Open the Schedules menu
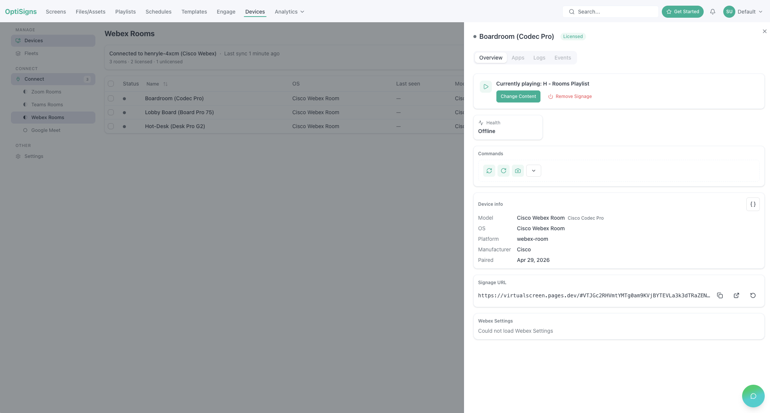The width and height of the screenshot is (770, 413). click(x=159, y=12)
